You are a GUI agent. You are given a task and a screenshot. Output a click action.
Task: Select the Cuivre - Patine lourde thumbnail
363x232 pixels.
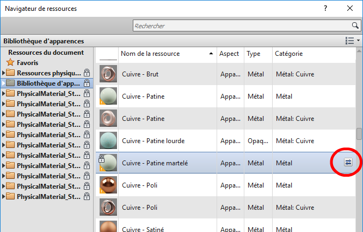(108, 141)
